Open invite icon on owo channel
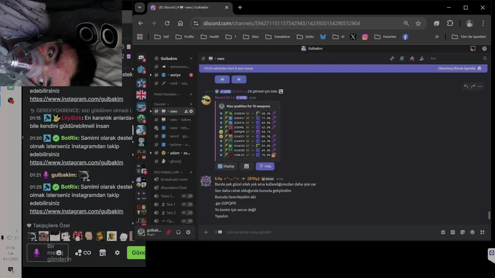 [186, 111]
